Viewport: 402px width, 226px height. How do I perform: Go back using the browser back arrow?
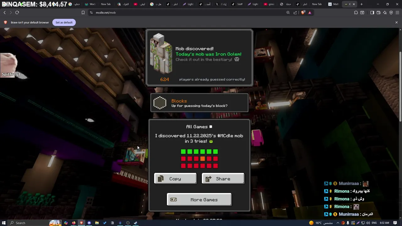(4, 13)
